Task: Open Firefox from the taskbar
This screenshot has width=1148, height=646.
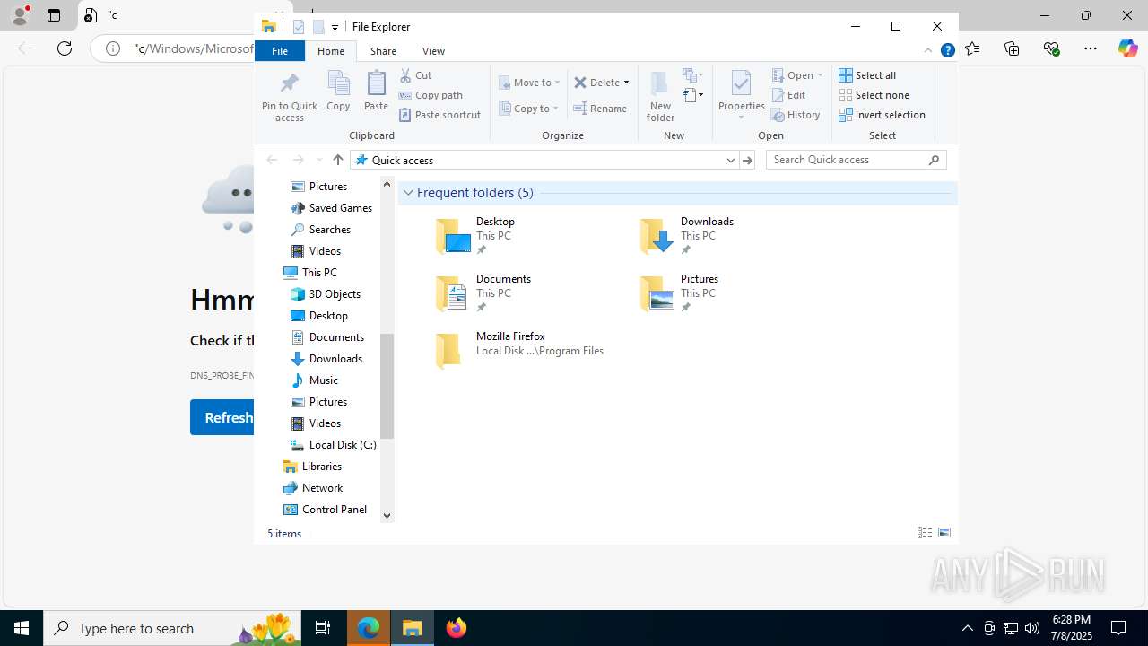Action: point(456,628)
